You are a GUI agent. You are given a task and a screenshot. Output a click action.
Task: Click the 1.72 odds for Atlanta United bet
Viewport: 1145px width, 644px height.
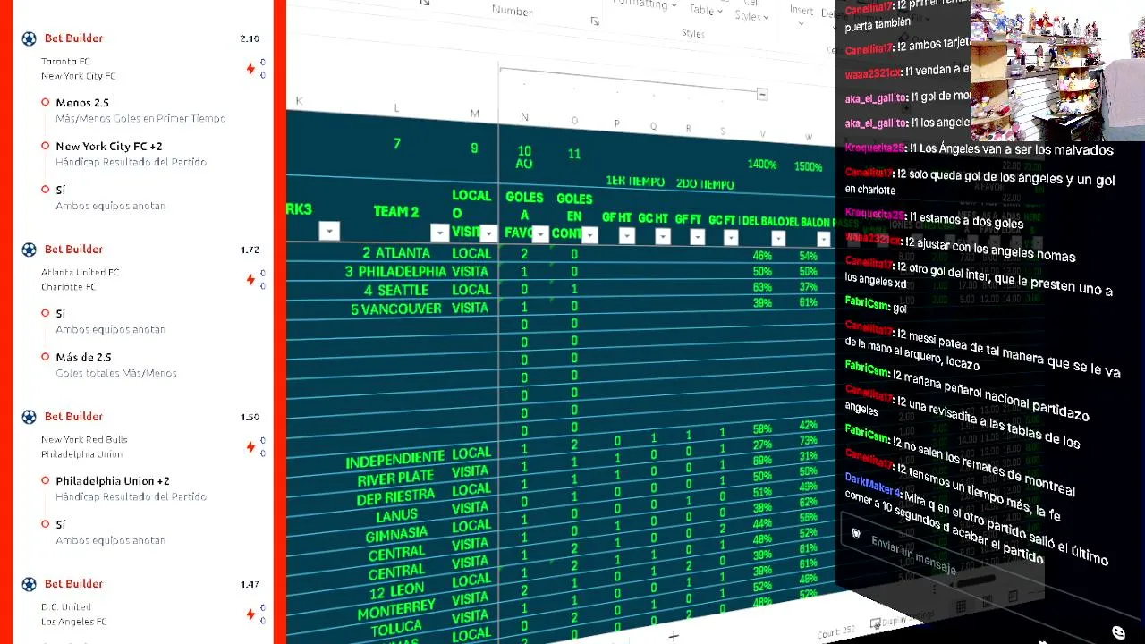click(x=250, y=250)
